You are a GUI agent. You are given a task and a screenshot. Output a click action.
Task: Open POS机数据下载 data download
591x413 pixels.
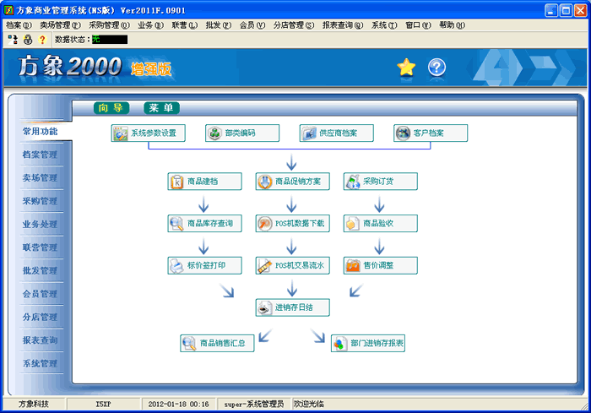(292, 224)
